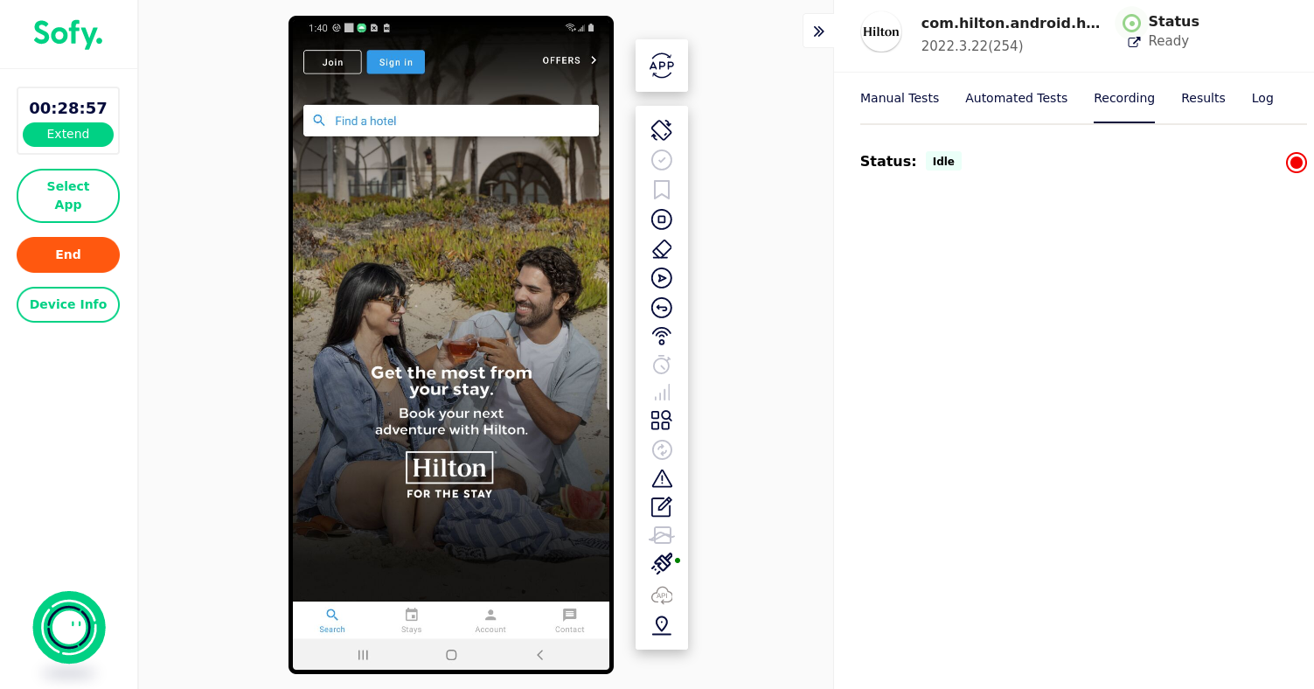Click the location pin icon in toolbar
This screenshot has width=1314, height=689.
click(662, 626)
